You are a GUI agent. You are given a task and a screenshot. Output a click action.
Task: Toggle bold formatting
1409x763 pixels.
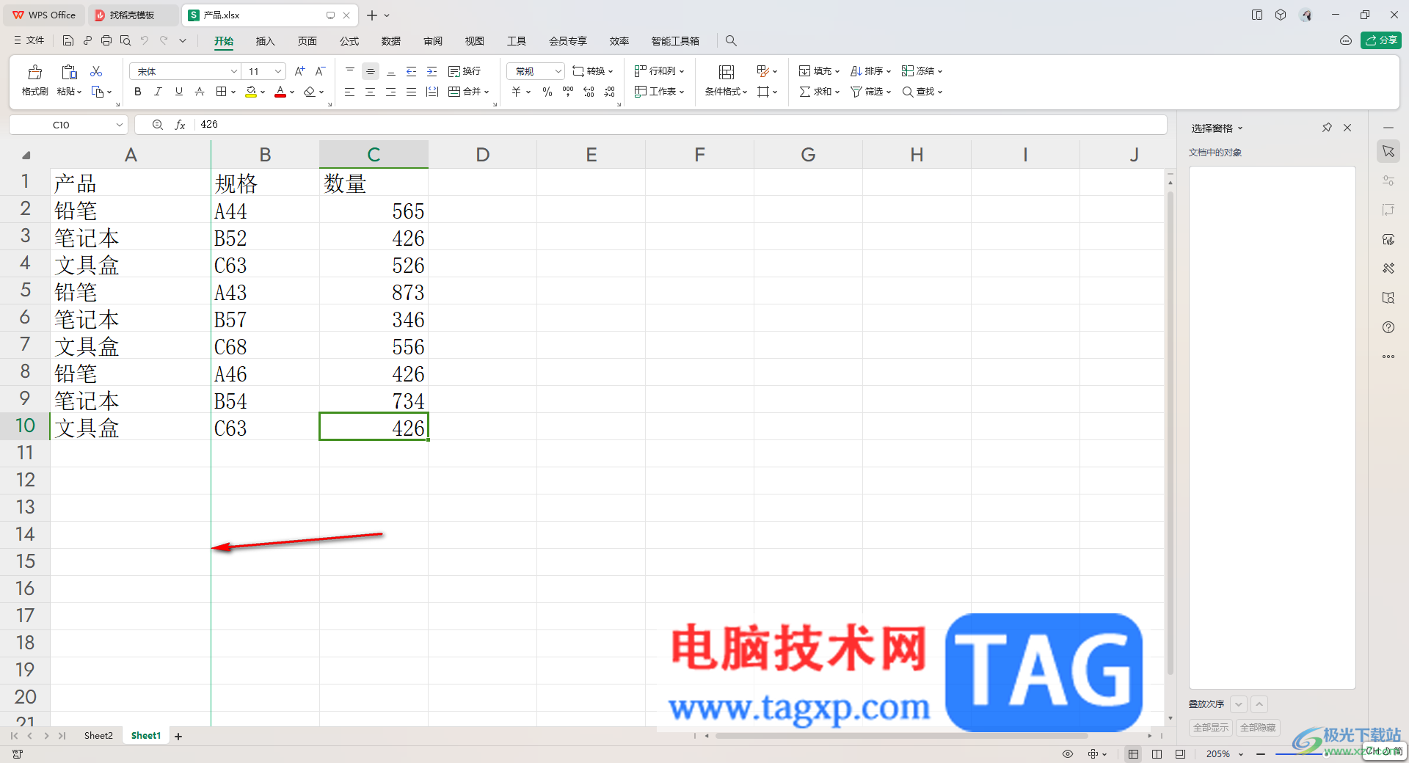click(138, 92)
